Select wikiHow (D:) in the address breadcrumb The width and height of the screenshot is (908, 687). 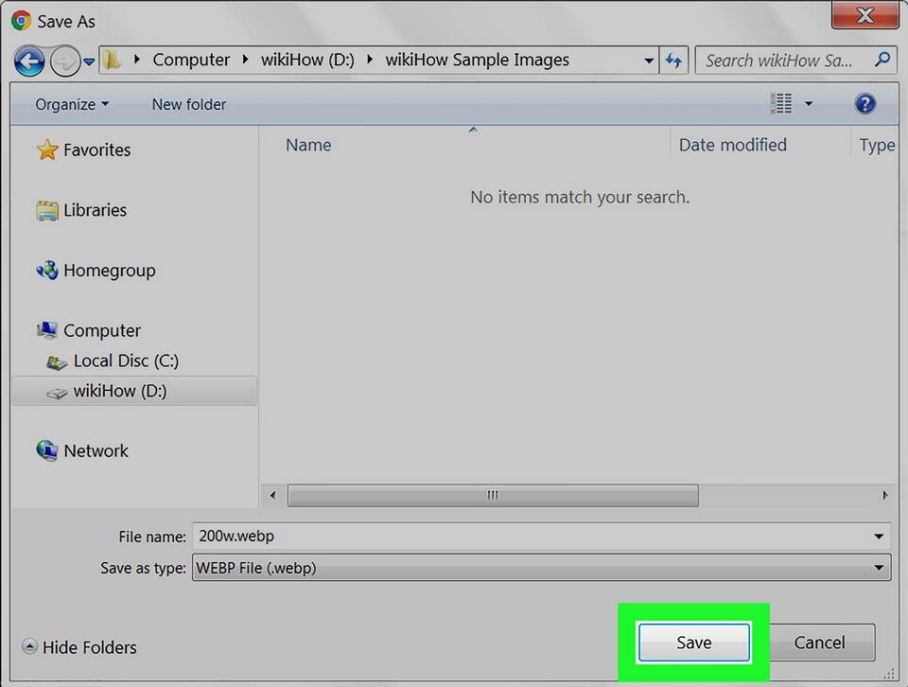tap(307, 60)
